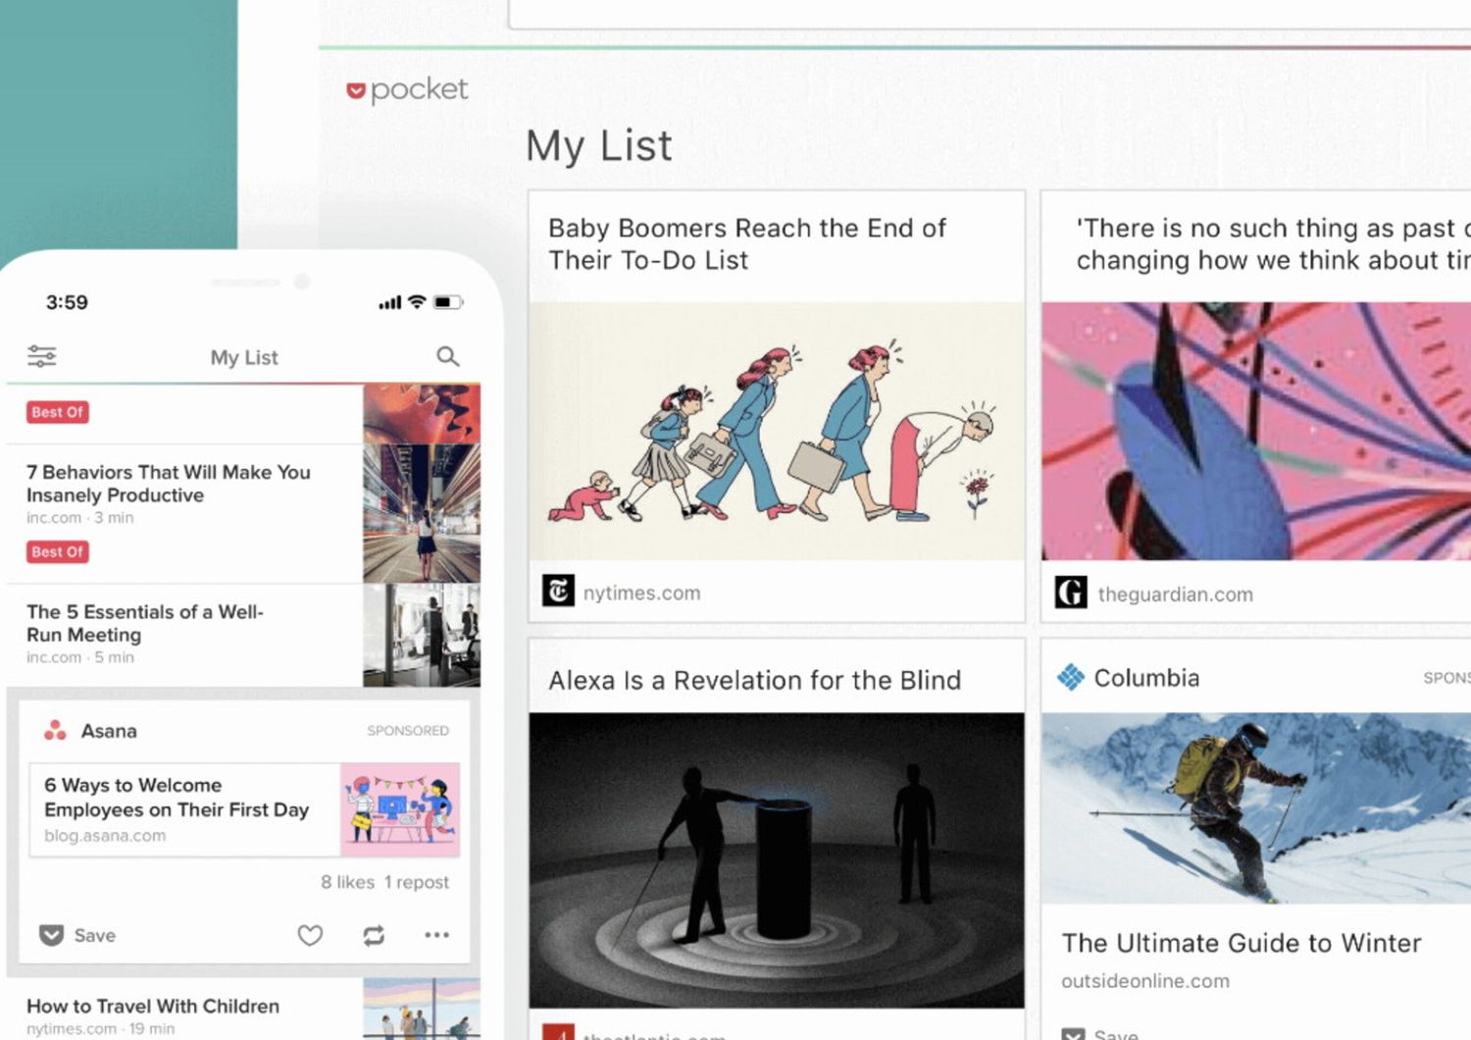Open How to Travel With Children article
This screenshot has width=1471, height=1040.
152,1006
